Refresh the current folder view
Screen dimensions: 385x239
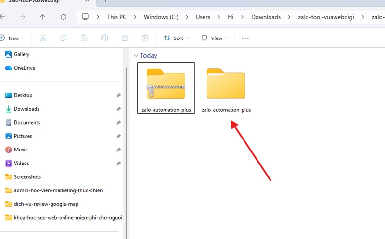coord(64,17)
